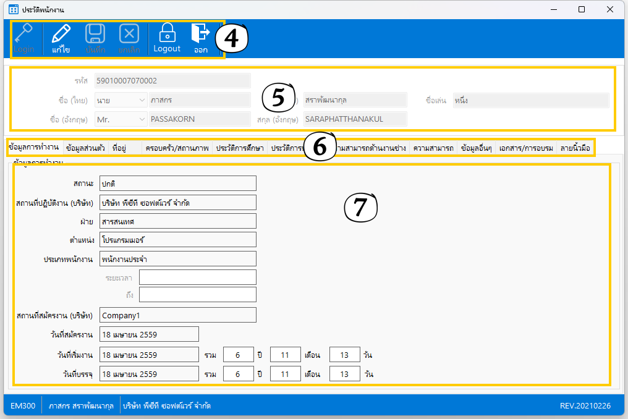Image resolution: width=628 pixels, height=419 pixels.
Task: Click the ออก exit door icon
Action: pos(200,32)
